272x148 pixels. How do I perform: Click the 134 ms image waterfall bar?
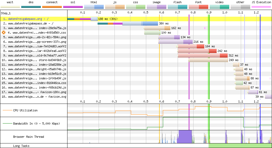(169, 37)
